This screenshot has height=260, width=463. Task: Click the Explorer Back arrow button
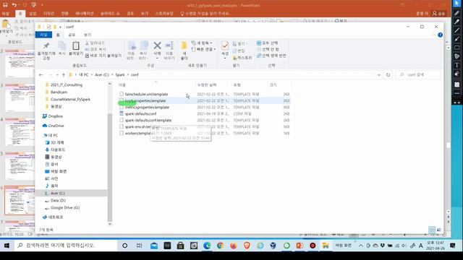point(41,75)
